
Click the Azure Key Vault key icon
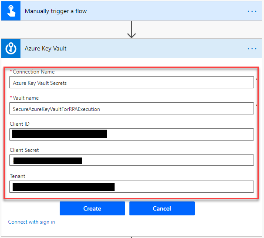(x=11, y=48)
